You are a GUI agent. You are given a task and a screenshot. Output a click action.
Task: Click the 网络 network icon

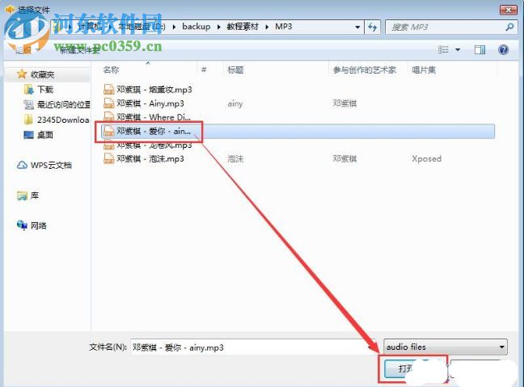[x=22, y=225]
